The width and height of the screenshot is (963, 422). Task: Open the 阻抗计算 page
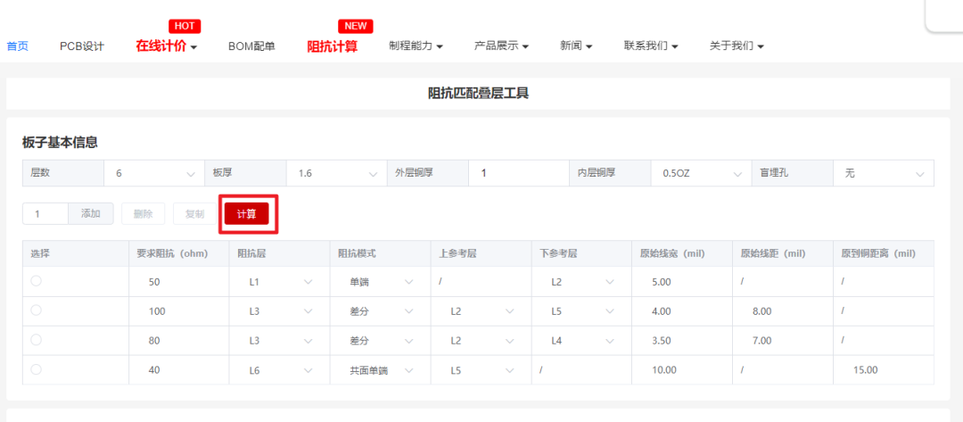tap(333, 46)
